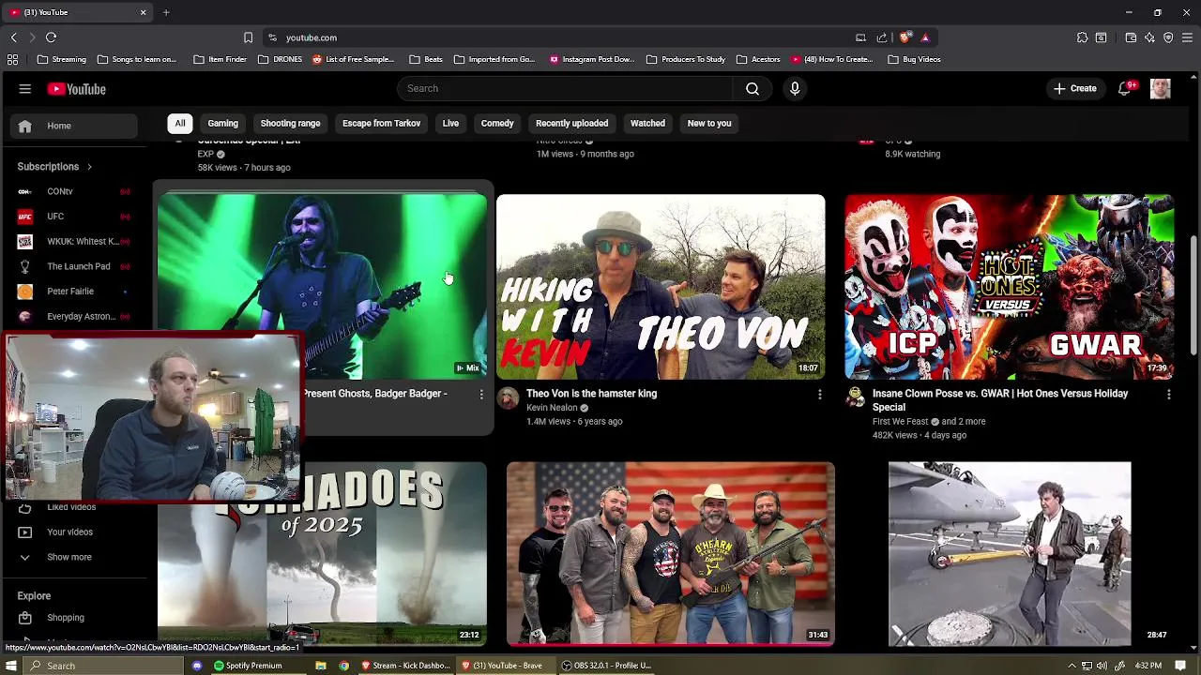This screenshot has height=675, width=1201.
Task: Expand Show more in the sidebar
Action: (x=74, y=557)
